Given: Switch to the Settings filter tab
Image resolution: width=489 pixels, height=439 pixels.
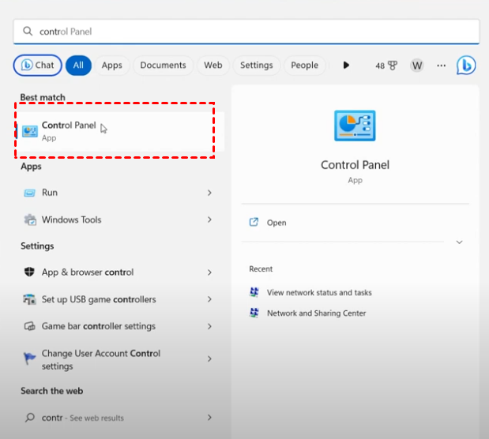Looking at the screenshot, I should point(257,66).
